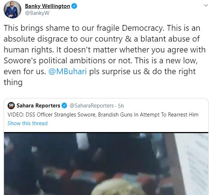Click Banky Wellington's profile photo

12,9
